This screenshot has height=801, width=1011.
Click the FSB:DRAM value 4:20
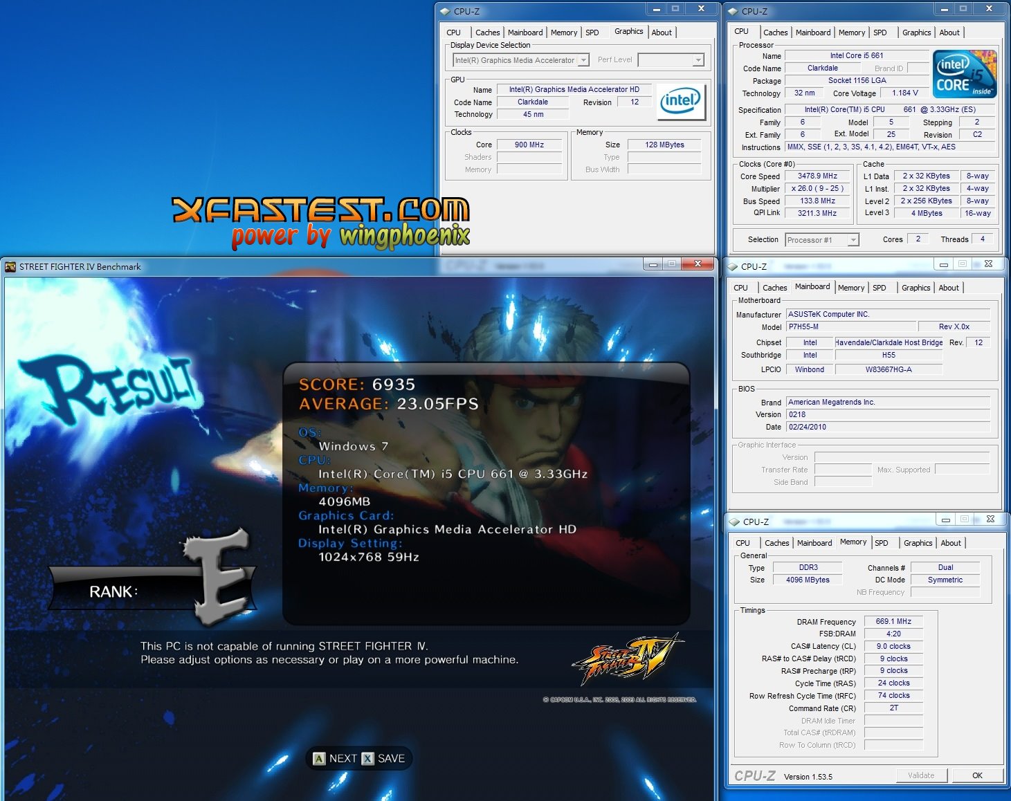tap(893, 634)
